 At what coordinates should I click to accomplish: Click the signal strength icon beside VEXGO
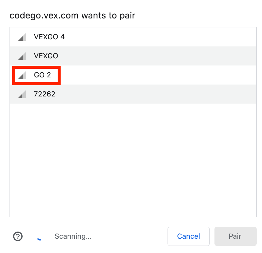pos(22,56)
